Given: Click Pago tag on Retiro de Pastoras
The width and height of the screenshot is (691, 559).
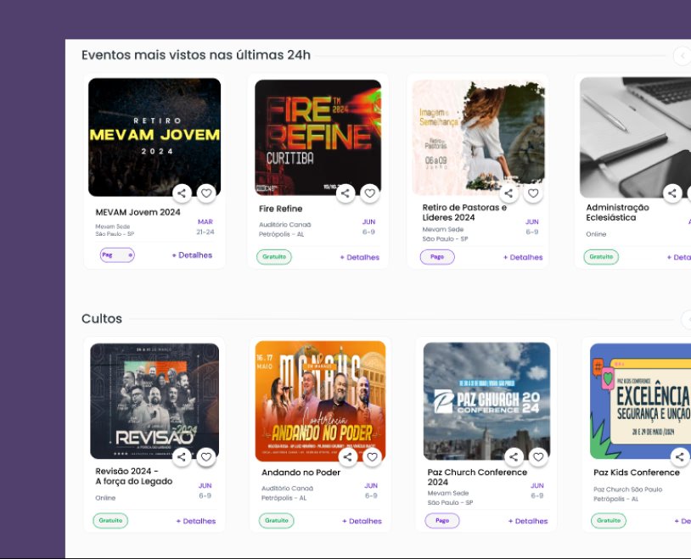Looking at the screenshot, I should [x=437, y=257].
